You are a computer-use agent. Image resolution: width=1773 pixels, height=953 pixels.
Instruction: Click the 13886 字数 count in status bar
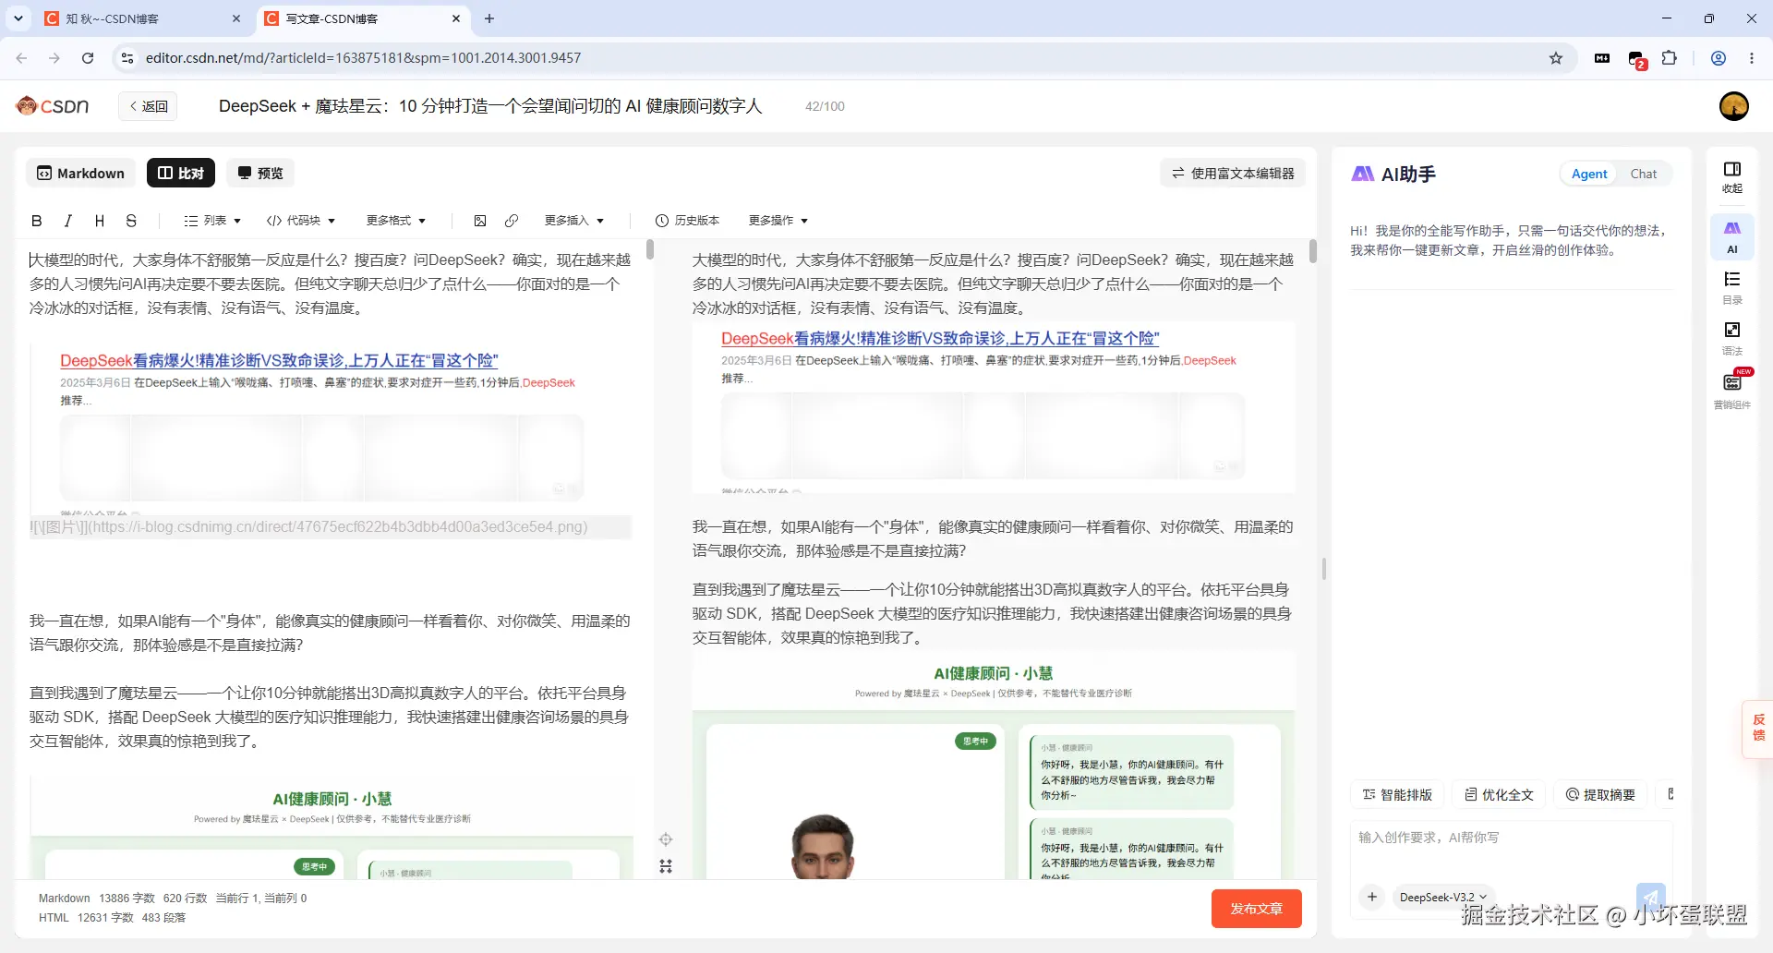(127, 898)
